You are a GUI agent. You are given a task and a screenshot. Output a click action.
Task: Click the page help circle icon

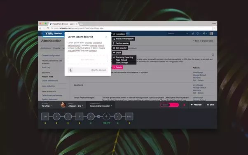click(213, 55)
